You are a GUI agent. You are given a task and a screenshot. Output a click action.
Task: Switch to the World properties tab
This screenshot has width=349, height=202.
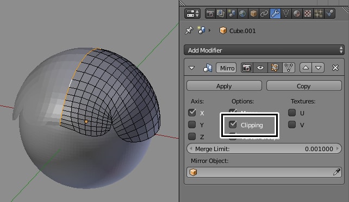click(x=242, y=14)
